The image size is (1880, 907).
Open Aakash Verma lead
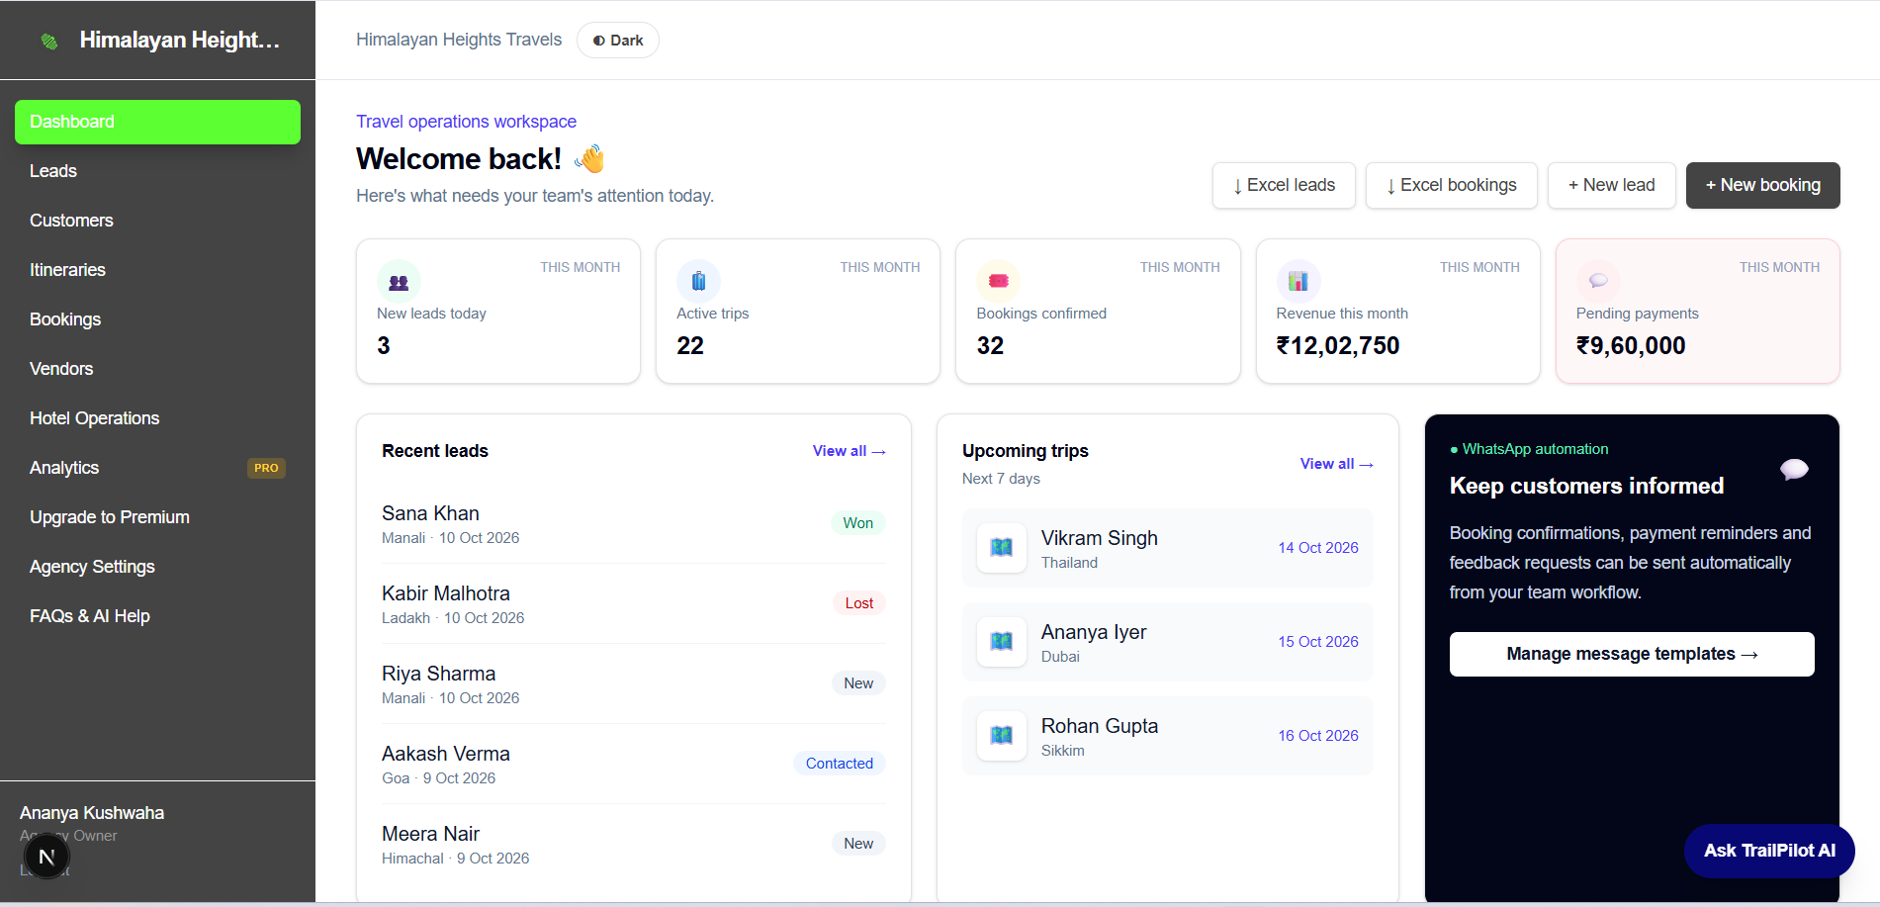(x=633, y=765)
